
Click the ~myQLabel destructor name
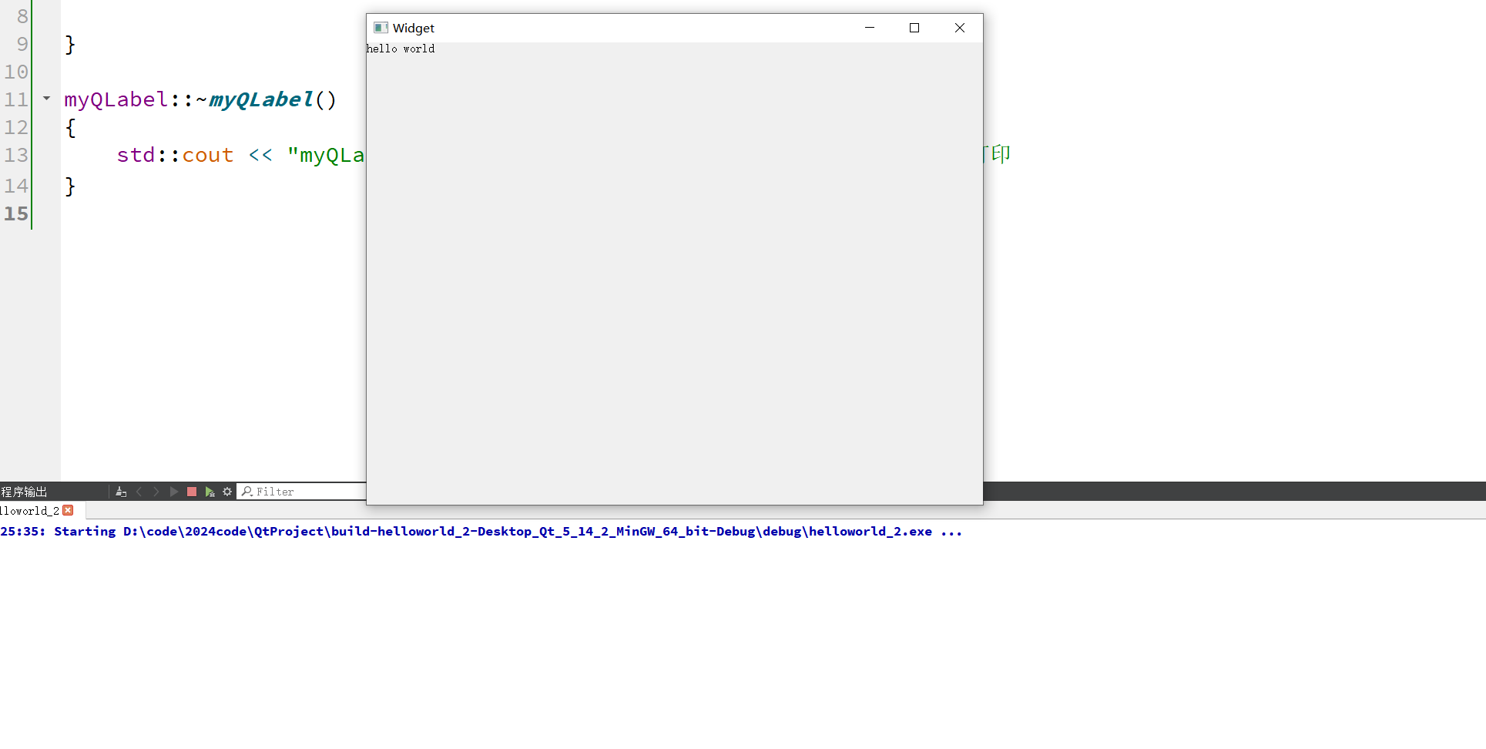click(x=261, y=99)
